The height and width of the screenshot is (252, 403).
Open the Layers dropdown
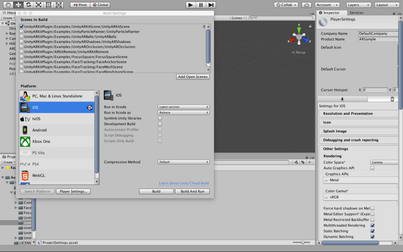[359, 5]
